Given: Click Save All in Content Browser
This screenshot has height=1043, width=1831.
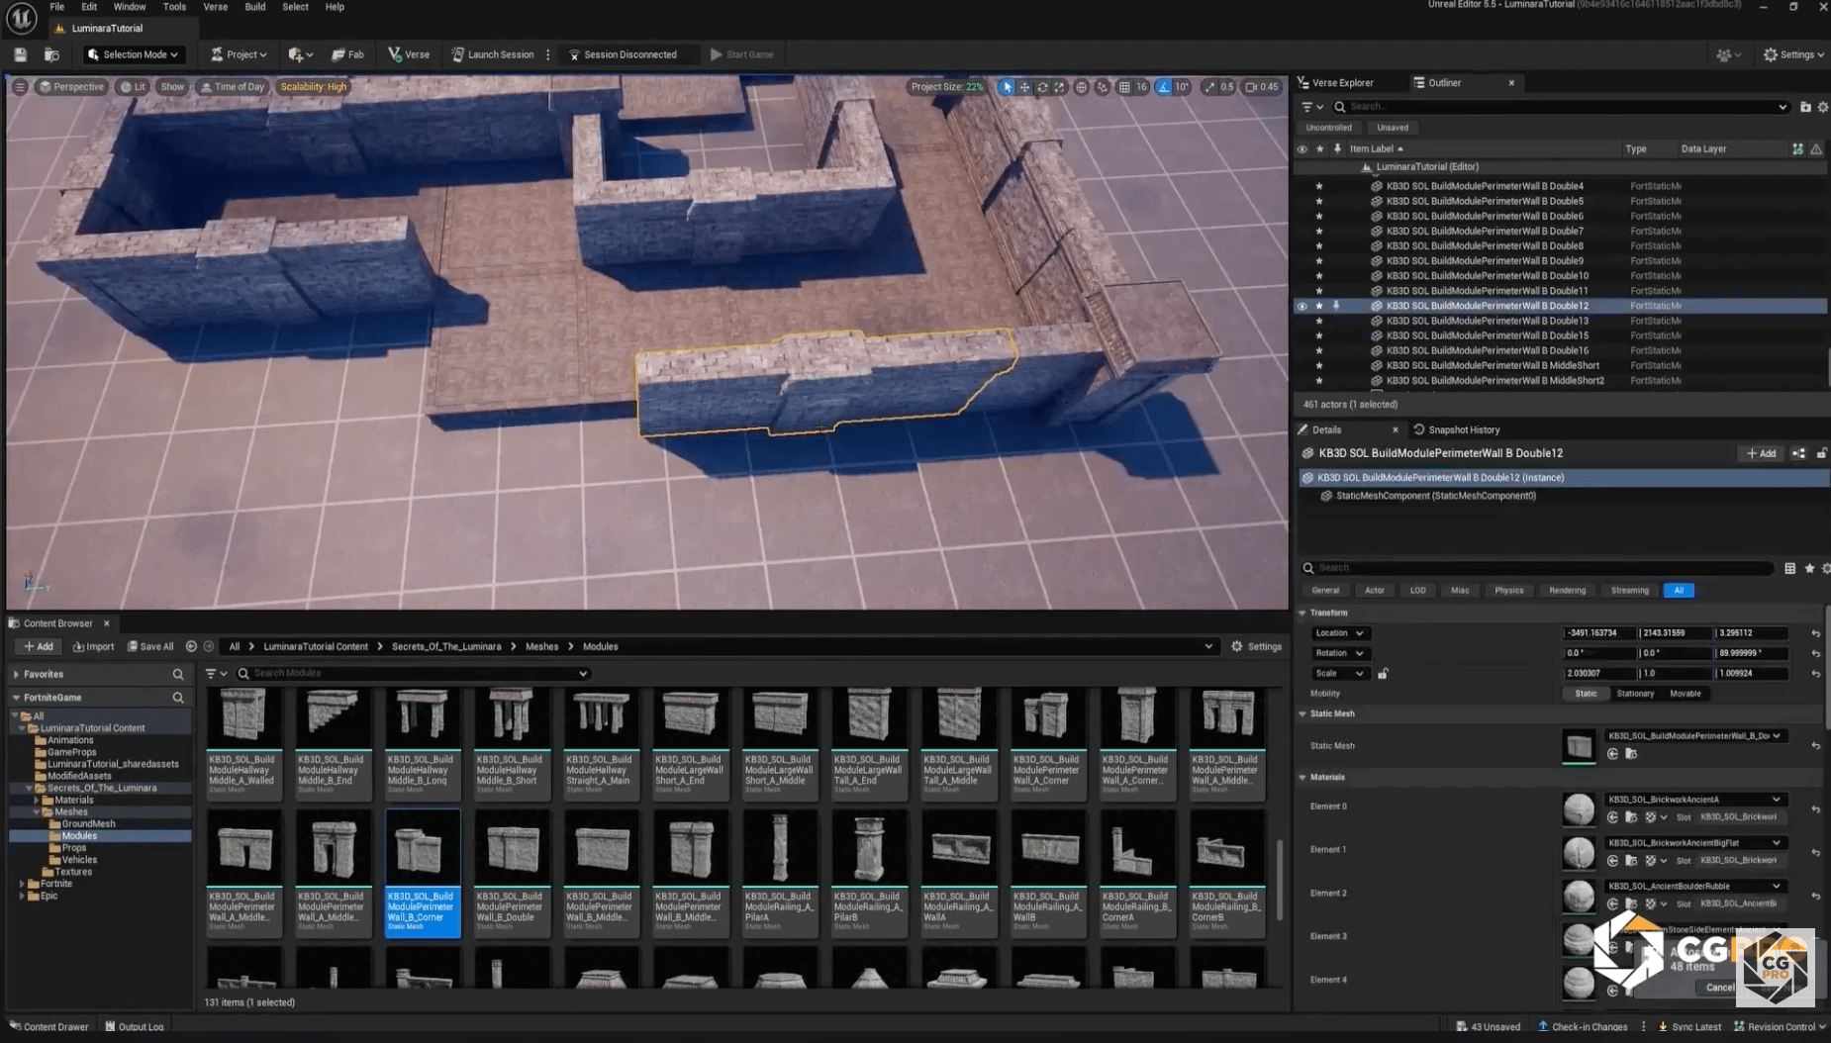Looking at the screenshot, I should pos(150,646).
